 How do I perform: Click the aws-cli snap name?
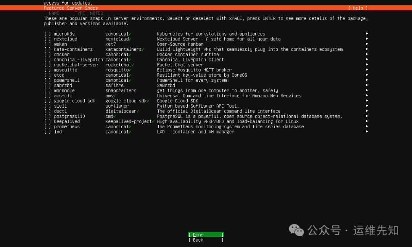63,96
